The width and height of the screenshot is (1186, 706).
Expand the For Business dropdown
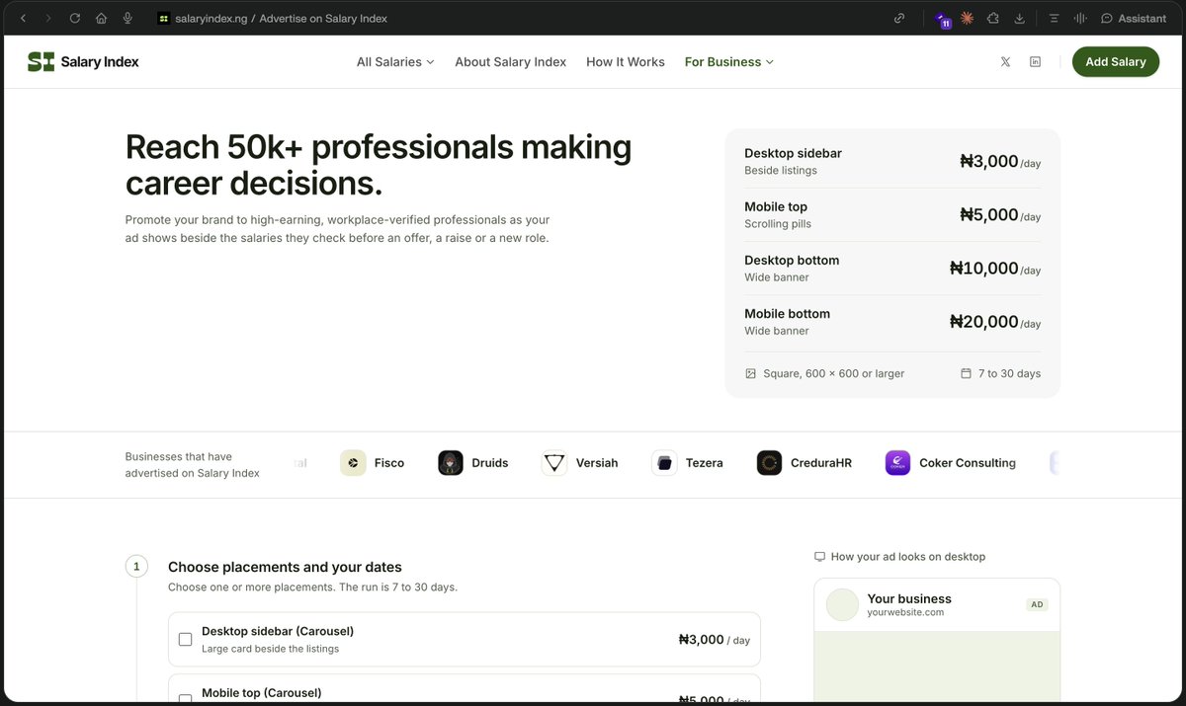click(729, 61)
